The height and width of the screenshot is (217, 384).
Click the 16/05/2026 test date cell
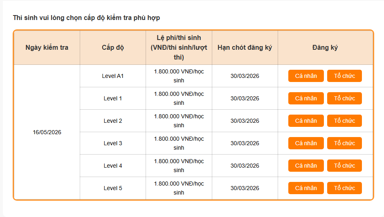pos(47,132)
